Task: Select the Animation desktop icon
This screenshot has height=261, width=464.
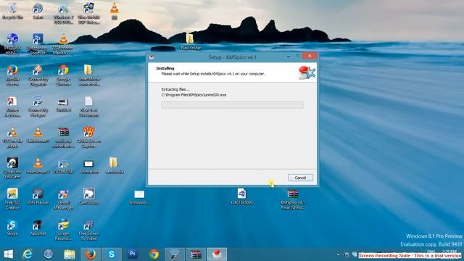Action: [88, 166]
